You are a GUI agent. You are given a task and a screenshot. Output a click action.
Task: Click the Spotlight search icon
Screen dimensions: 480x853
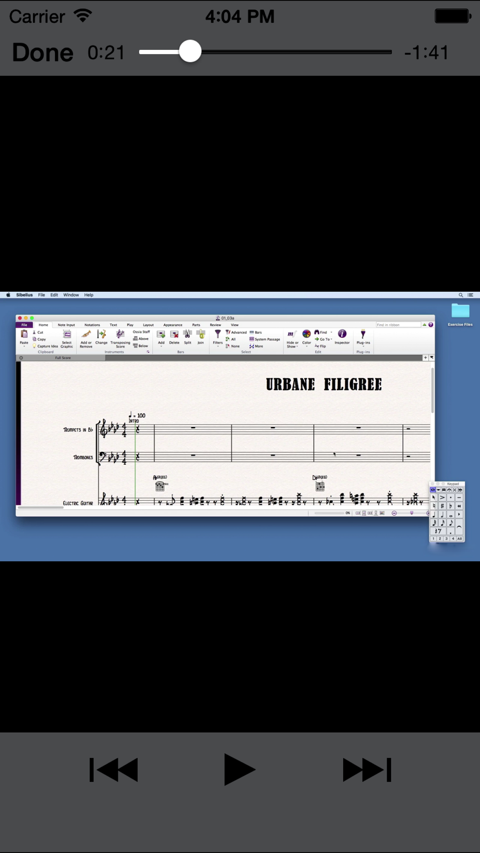[x=461, y=295]
